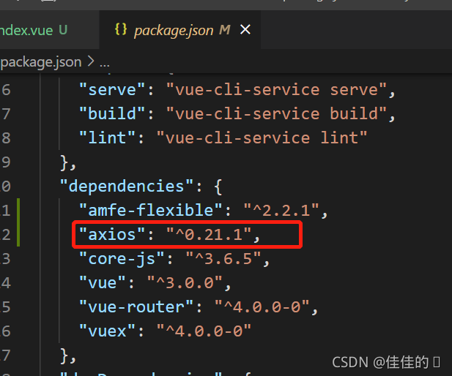Click the vuex "^4.0.0-0" version
The width and height of the screenshot is (452, 376).
(204, 331)
